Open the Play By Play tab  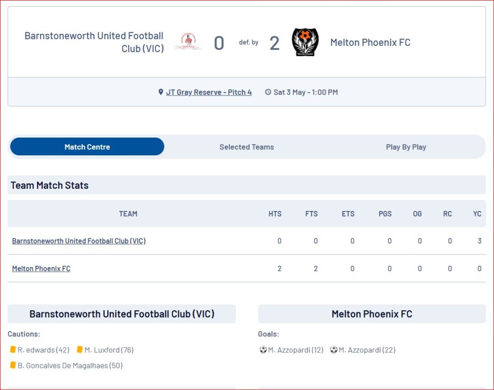[406, 147]
